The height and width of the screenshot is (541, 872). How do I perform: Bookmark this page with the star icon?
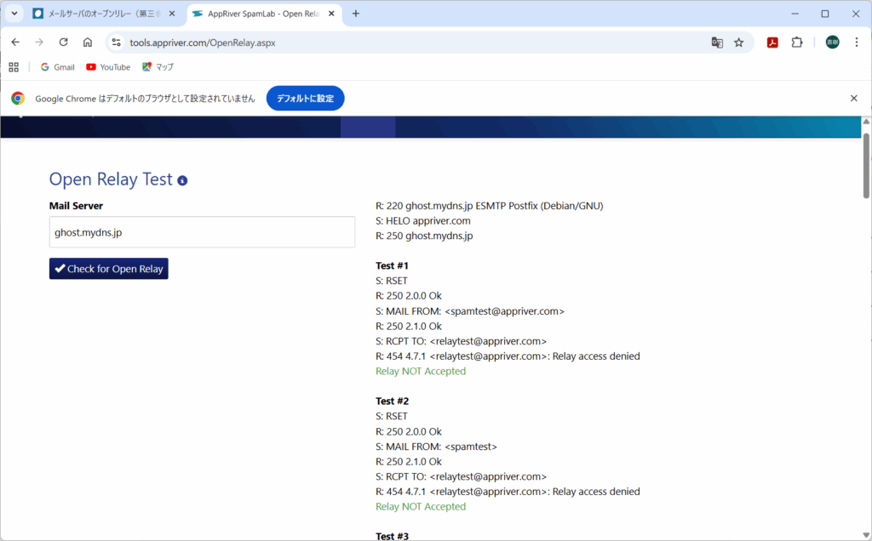(738, 43)
